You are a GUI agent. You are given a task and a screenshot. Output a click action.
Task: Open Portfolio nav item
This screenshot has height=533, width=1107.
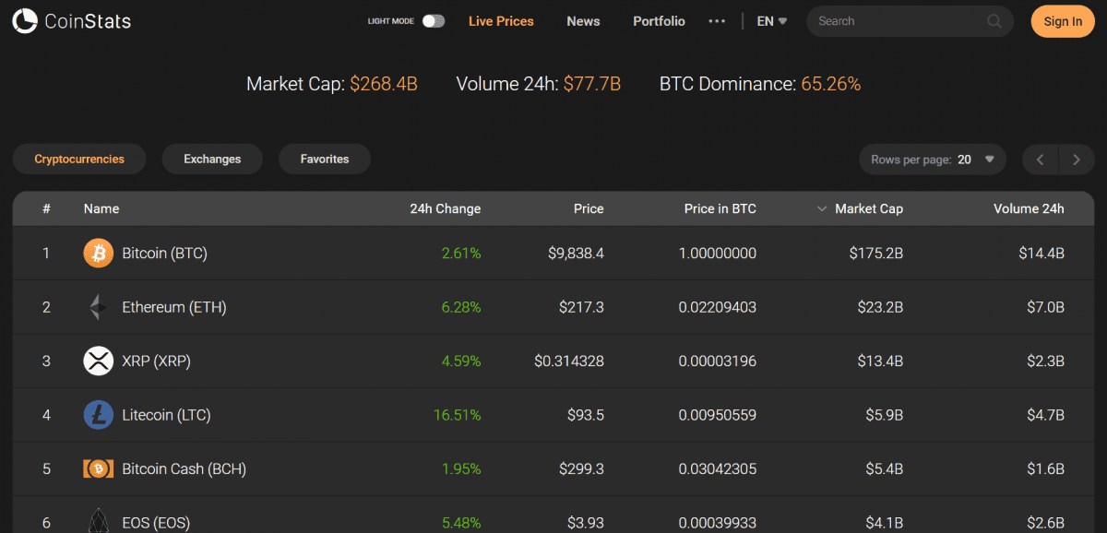pyautogui.click(x=659, y=21)
